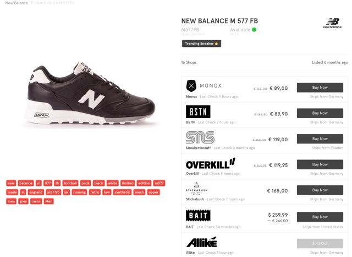This screenshot has height=257, width=352.
Task: Open the Sneakersnstuff SNS logo
Action: 200,137
